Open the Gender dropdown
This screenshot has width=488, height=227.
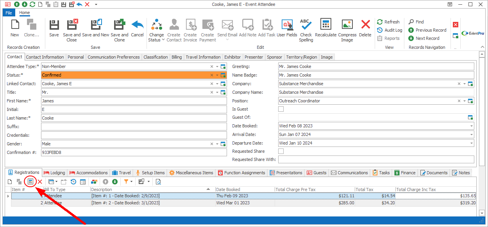click(x=217, y=144)
